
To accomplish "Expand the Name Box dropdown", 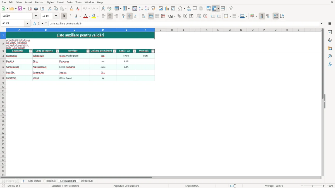I will click(28, 23).
